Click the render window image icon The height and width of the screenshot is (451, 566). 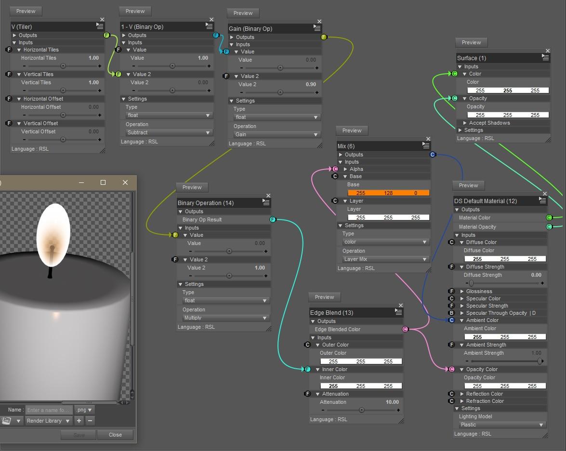(x=6, y=421)
